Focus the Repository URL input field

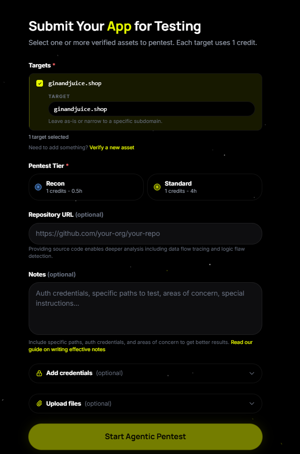click(145, 233)
